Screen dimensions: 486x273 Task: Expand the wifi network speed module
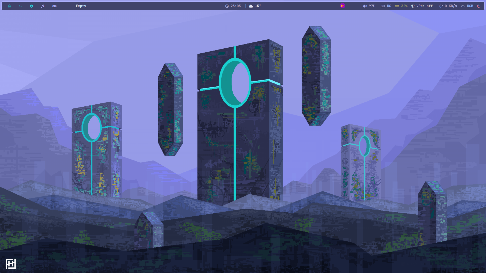click(x=441, y=6)
